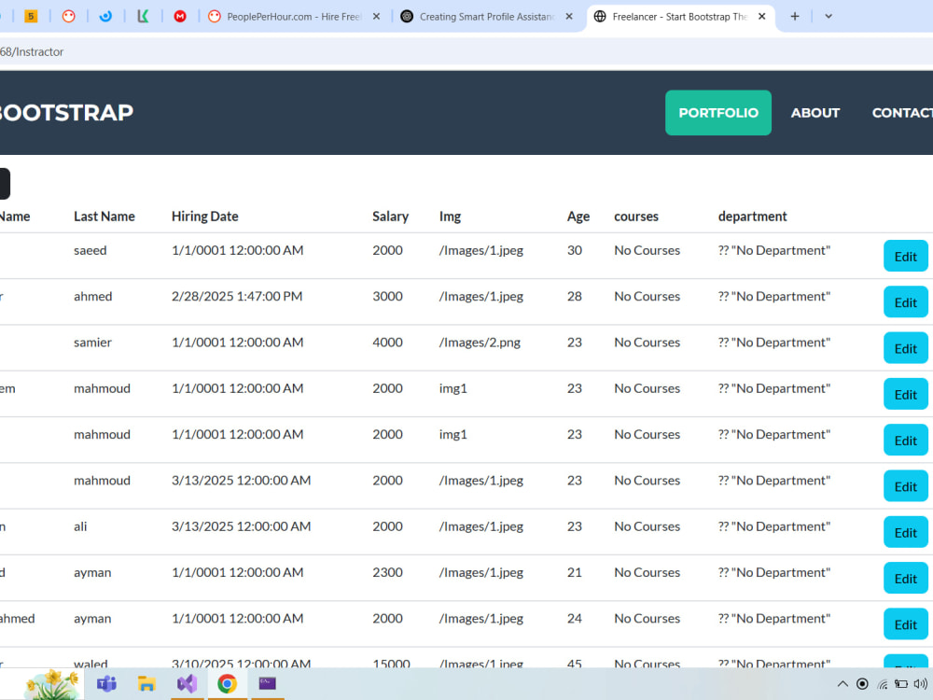Click the PORTFOLIO nav button
The width and height of the screenshot is (933, 700).
(718, 113)
